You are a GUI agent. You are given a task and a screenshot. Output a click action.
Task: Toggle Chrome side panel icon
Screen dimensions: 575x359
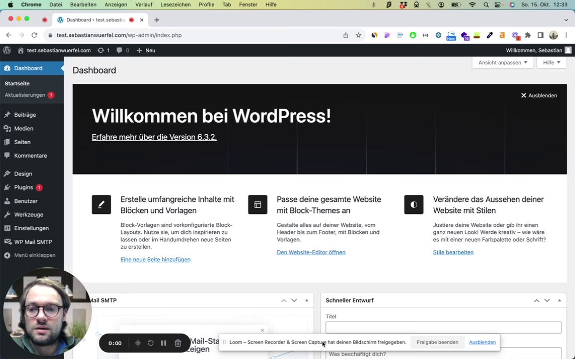pos(541,35)
